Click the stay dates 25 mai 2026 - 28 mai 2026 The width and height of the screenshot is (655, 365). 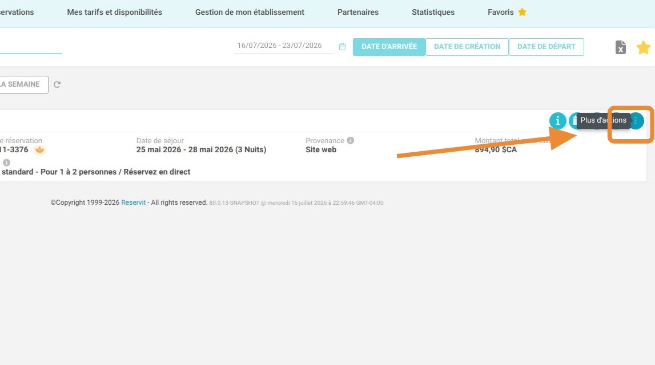tap(184, 150)
